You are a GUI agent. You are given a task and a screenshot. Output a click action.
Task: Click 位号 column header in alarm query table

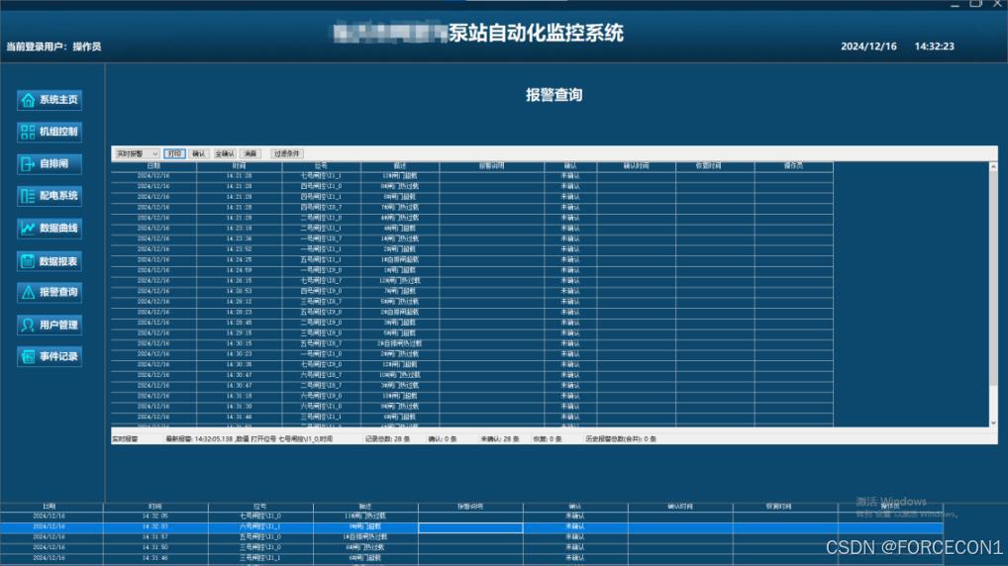pos(321,166)
